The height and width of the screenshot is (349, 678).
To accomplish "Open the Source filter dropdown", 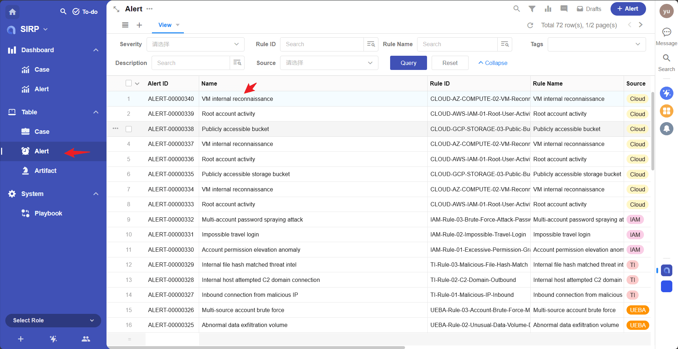I will tap(329, 63).
